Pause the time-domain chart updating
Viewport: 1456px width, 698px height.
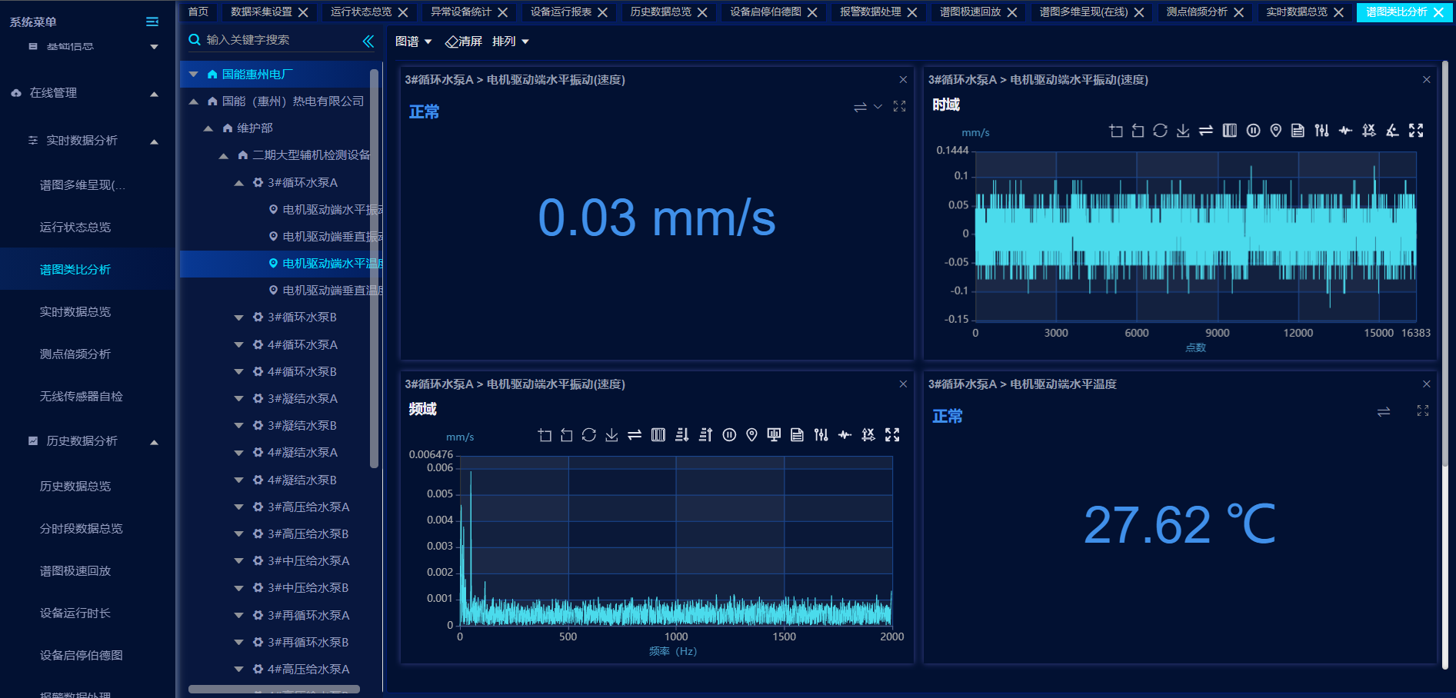(x=1253, y=131)
